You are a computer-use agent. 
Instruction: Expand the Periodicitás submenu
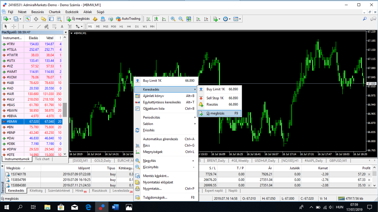click(166, 117)
